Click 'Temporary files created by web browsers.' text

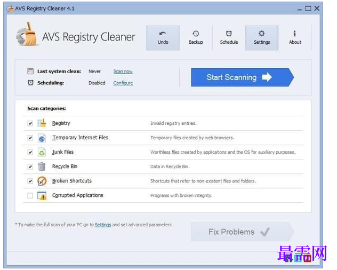(x=192, y=138)
